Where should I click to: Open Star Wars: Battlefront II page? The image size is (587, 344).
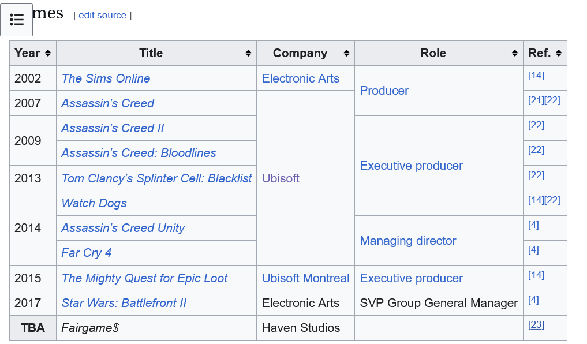click(x=124, y=303)
